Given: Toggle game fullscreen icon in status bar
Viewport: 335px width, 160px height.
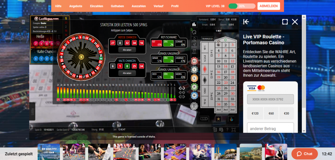Looking at the screenshot, I should [233, 130].
